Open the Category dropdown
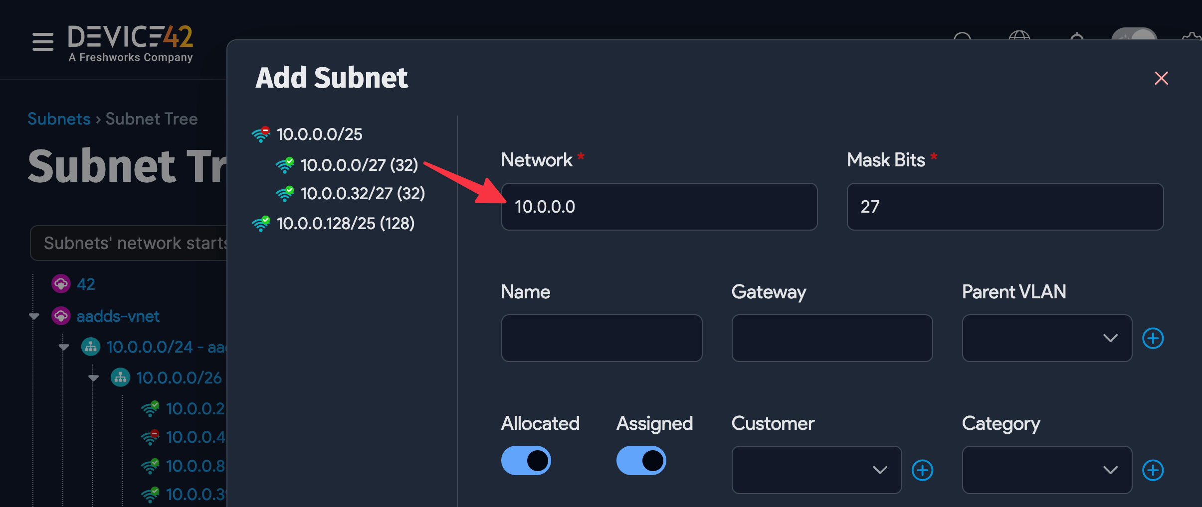 click(1046, 470)
